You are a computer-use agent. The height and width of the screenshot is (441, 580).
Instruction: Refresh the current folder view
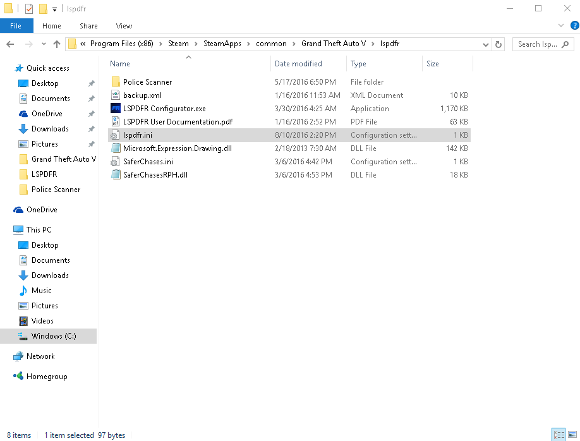click(498, 44)
